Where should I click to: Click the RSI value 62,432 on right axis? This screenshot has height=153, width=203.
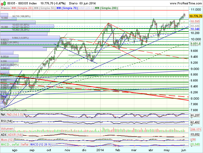[x=196, y=122]
